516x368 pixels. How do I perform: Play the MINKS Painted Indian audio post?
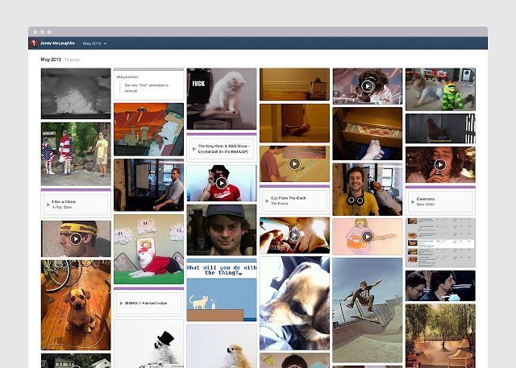click(121, 303)
